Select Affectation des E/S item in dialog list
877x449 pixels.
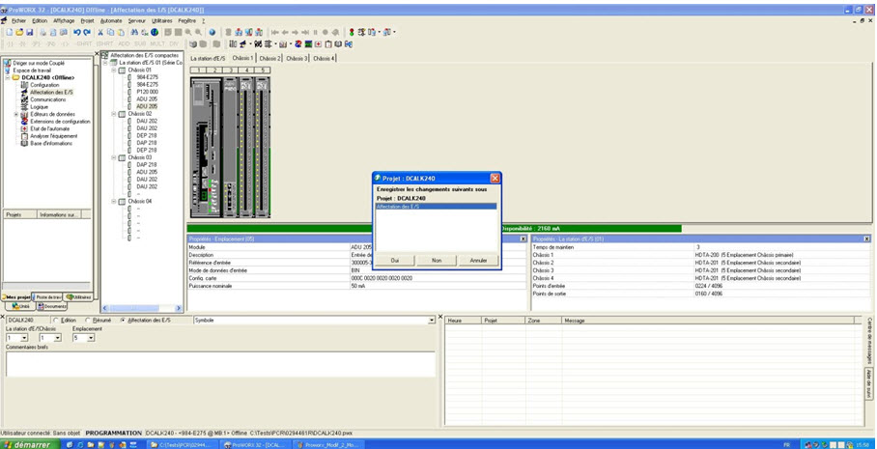click(436, 207)
